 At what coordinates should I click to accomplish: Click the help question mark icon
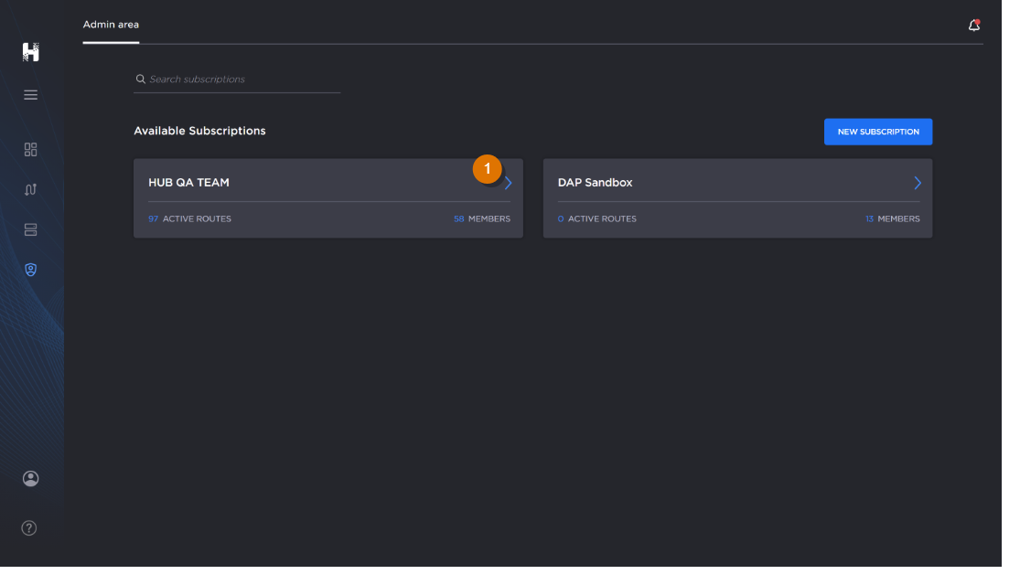29,528
